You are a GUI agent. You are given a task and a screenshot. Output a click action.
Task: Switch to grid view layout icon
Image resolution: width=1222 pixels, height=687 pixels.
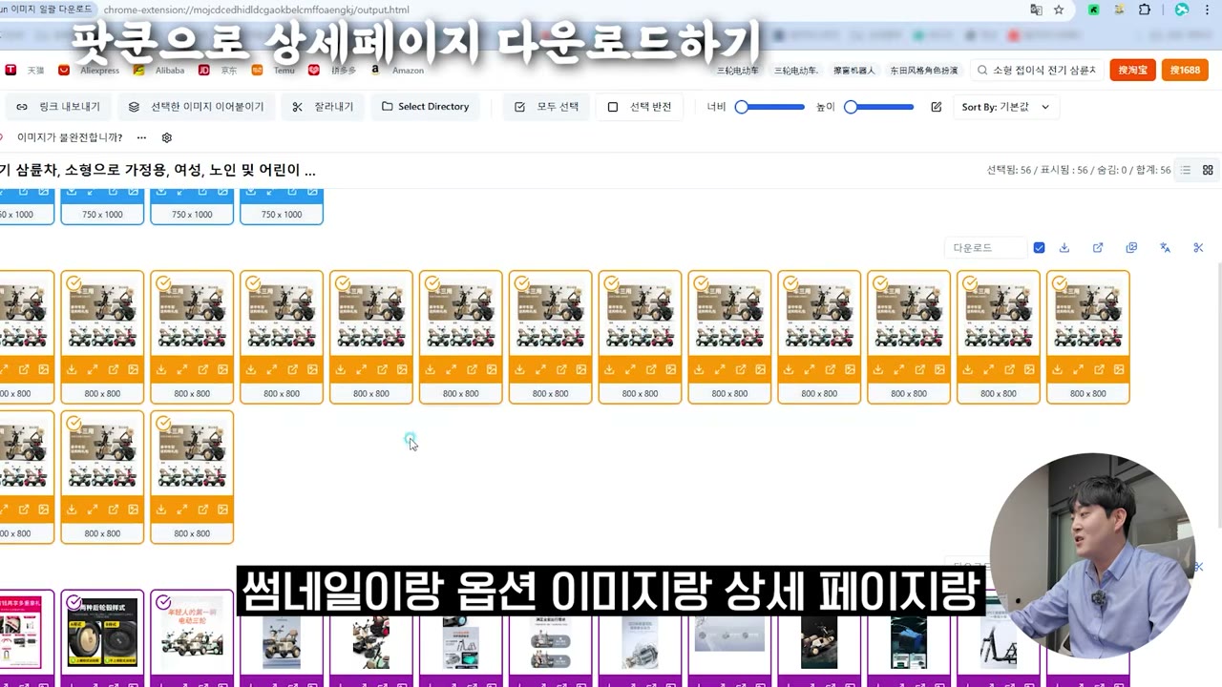point(1208,170)
